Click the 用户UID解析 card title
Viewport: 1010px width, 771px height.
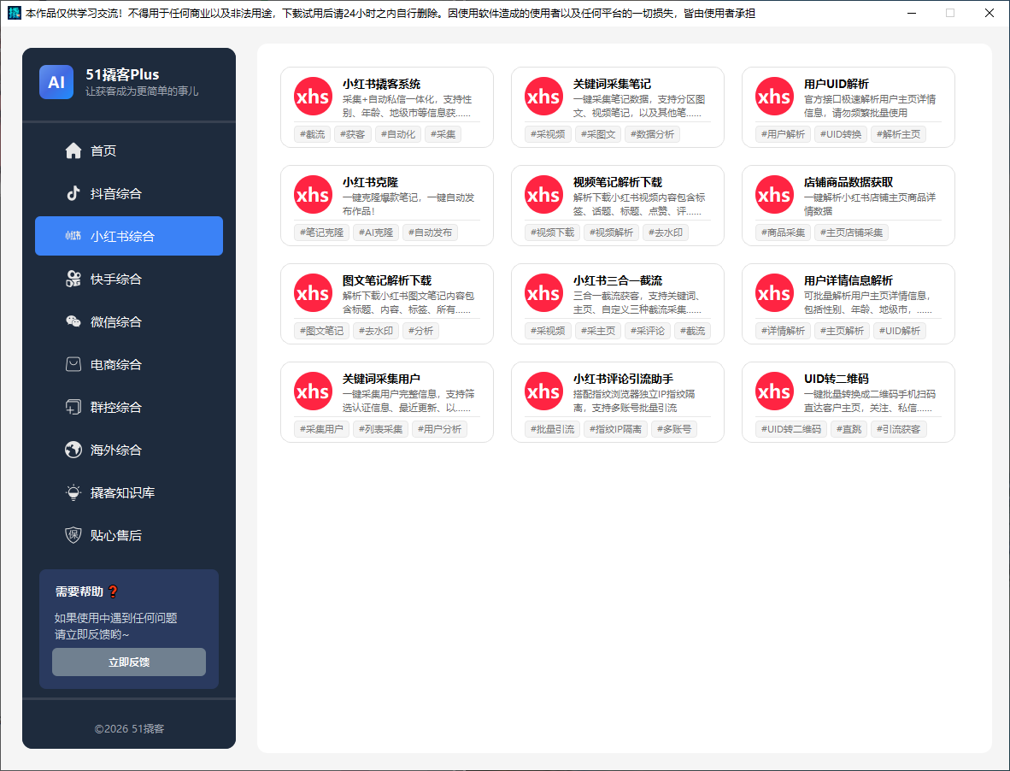pyautogui.click(x=836, y=84)
